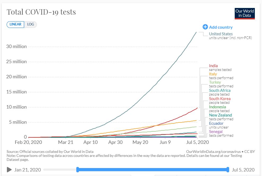Viewport: 262px width, 176px height.
Task: Select New Zealand legend entry
Action: pos(220,115)
